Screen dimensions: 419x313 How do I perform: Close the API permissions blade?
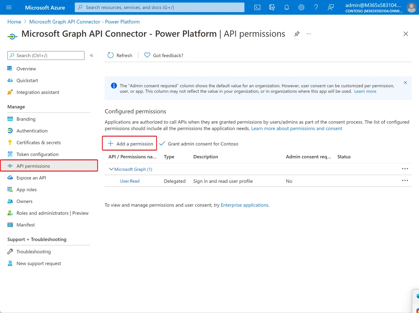[406, 34]
